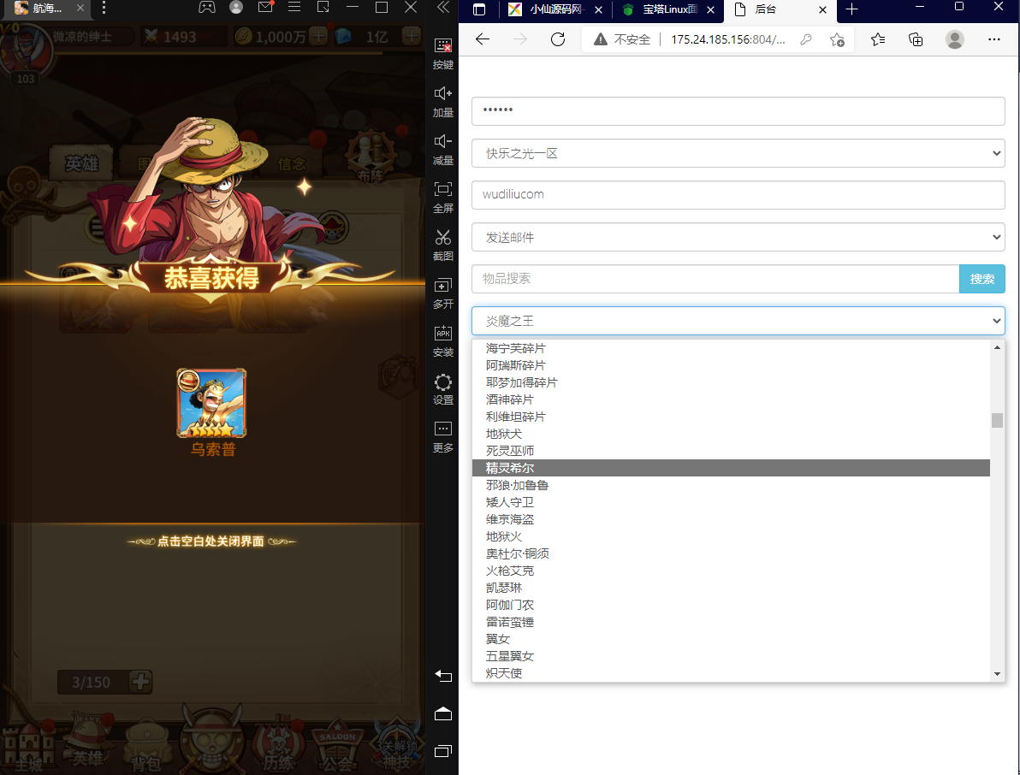The image size is (1020, 775).
Task: Open the 发送邮件 action dropdown
Action: pos(738,237)
